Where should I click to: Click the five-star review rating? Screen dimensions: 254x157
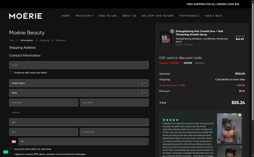tap(171, 120)
